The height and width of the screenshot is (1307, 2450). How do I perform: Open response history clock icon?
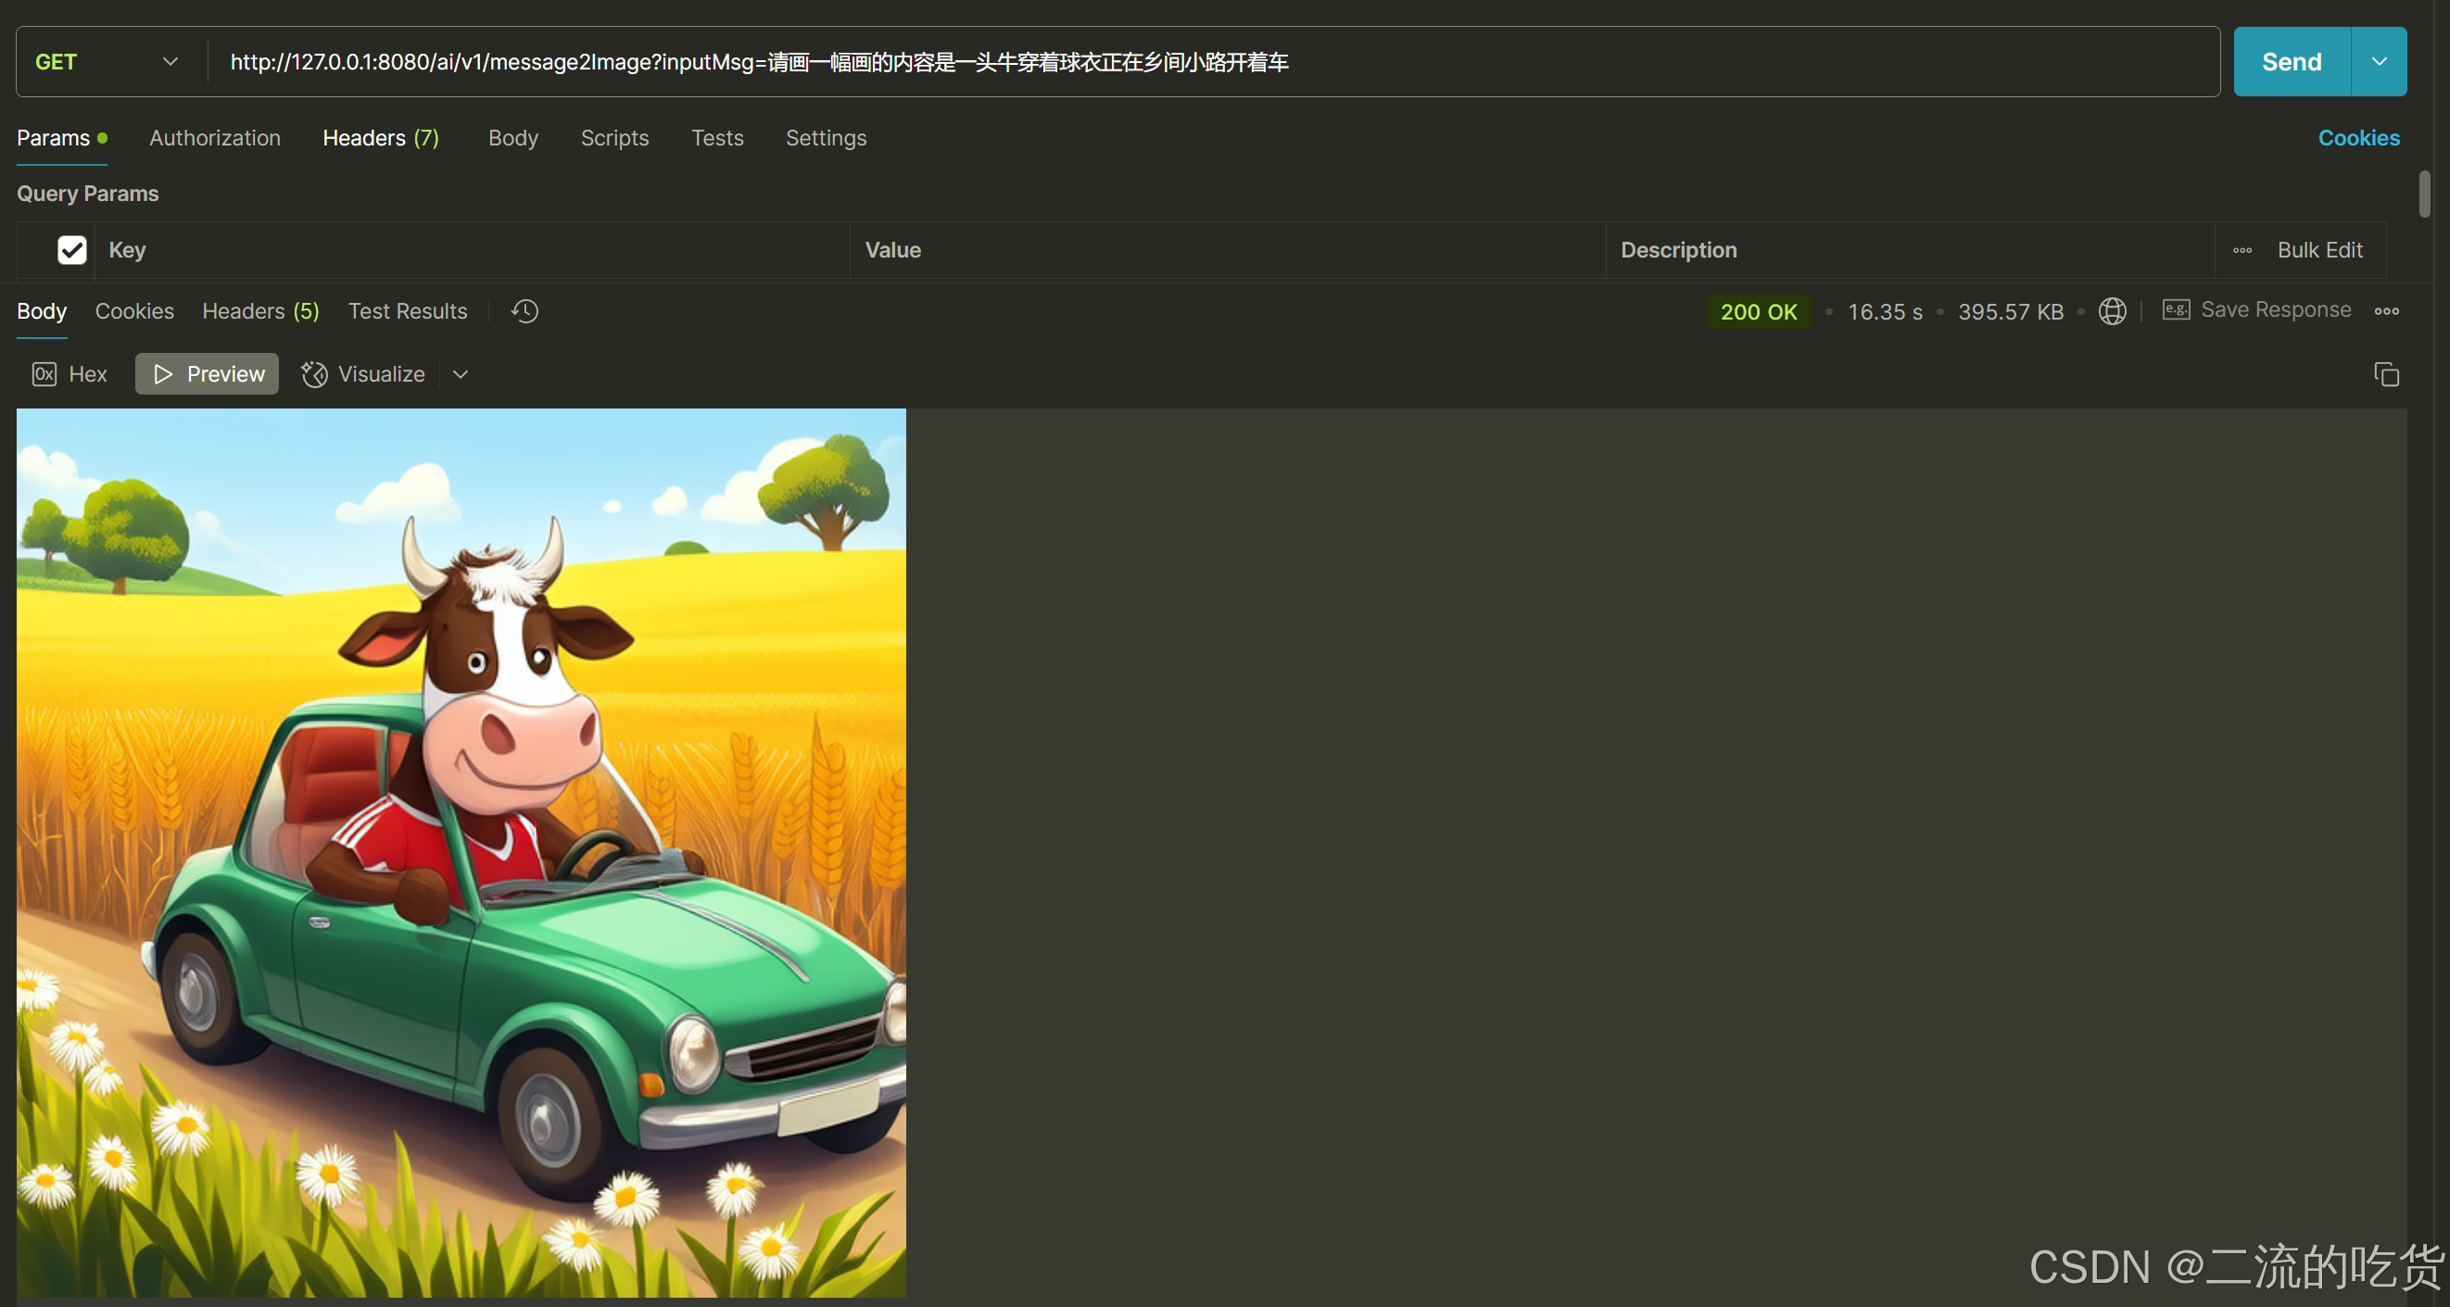(524, 311)
